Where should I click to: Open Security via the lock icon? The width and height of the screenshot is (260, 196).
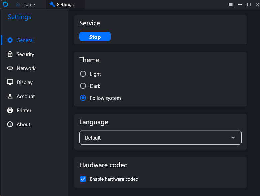tap(10, 54)
